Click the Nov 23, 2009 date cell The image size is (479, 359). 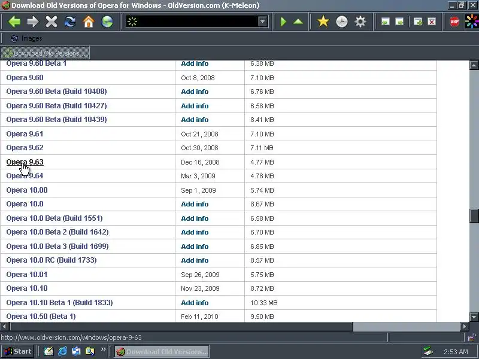(200, 288)
